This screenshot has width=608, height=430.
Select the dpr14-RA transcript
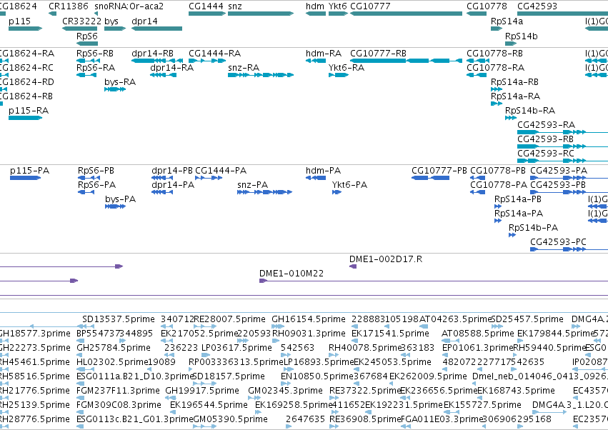point(163,75)
